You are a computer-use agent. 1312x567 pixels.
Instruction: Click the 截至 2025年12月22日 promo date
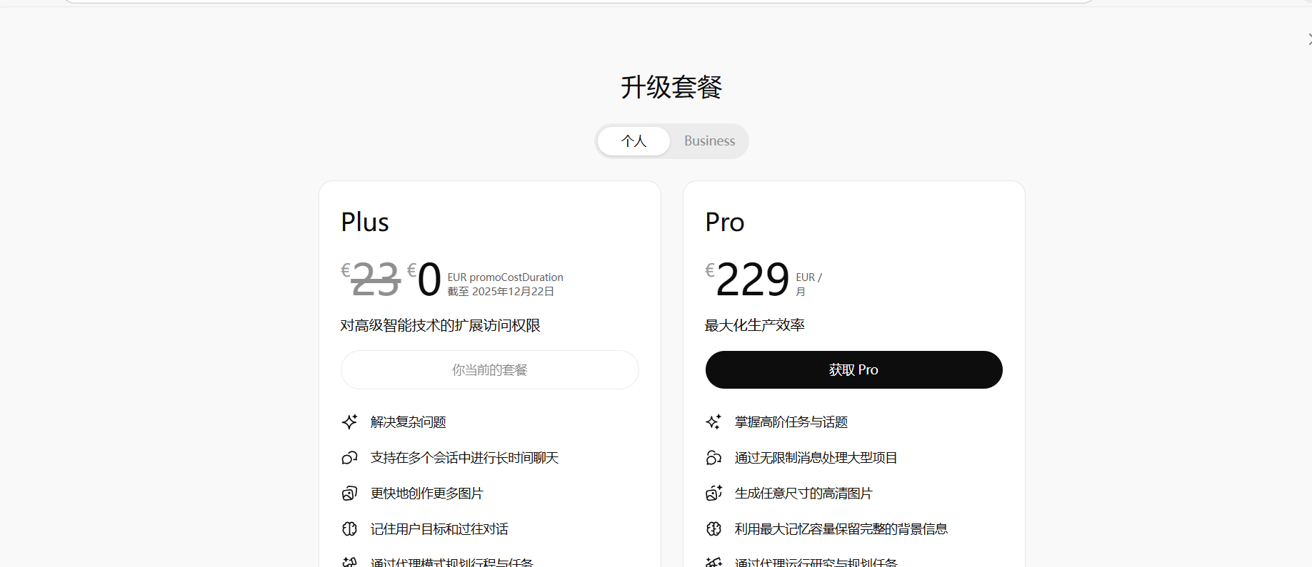[501, 292]
